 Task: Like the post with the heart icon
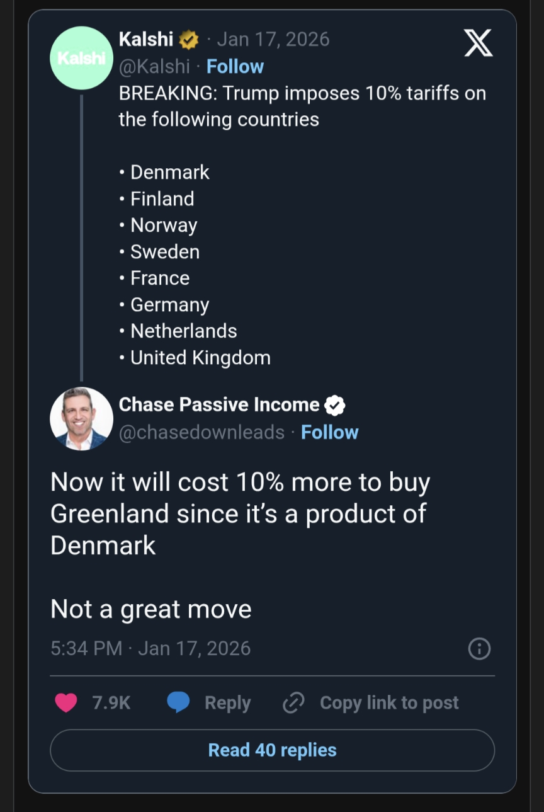pyautogui.click(x=66, y=702)
